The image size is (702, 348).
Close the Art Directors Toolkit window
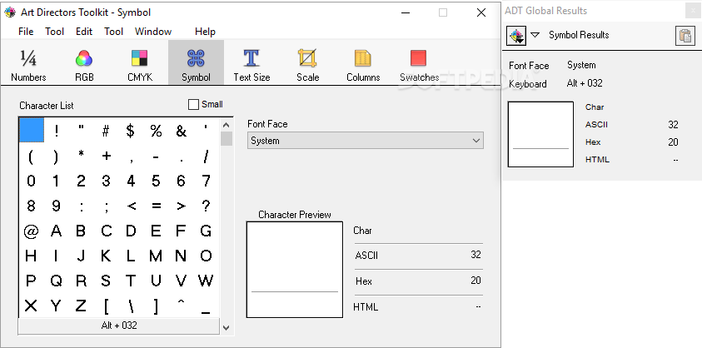[x=481, y=12]
